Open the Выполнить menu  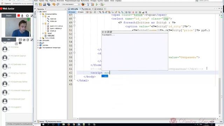pos(85,1)
